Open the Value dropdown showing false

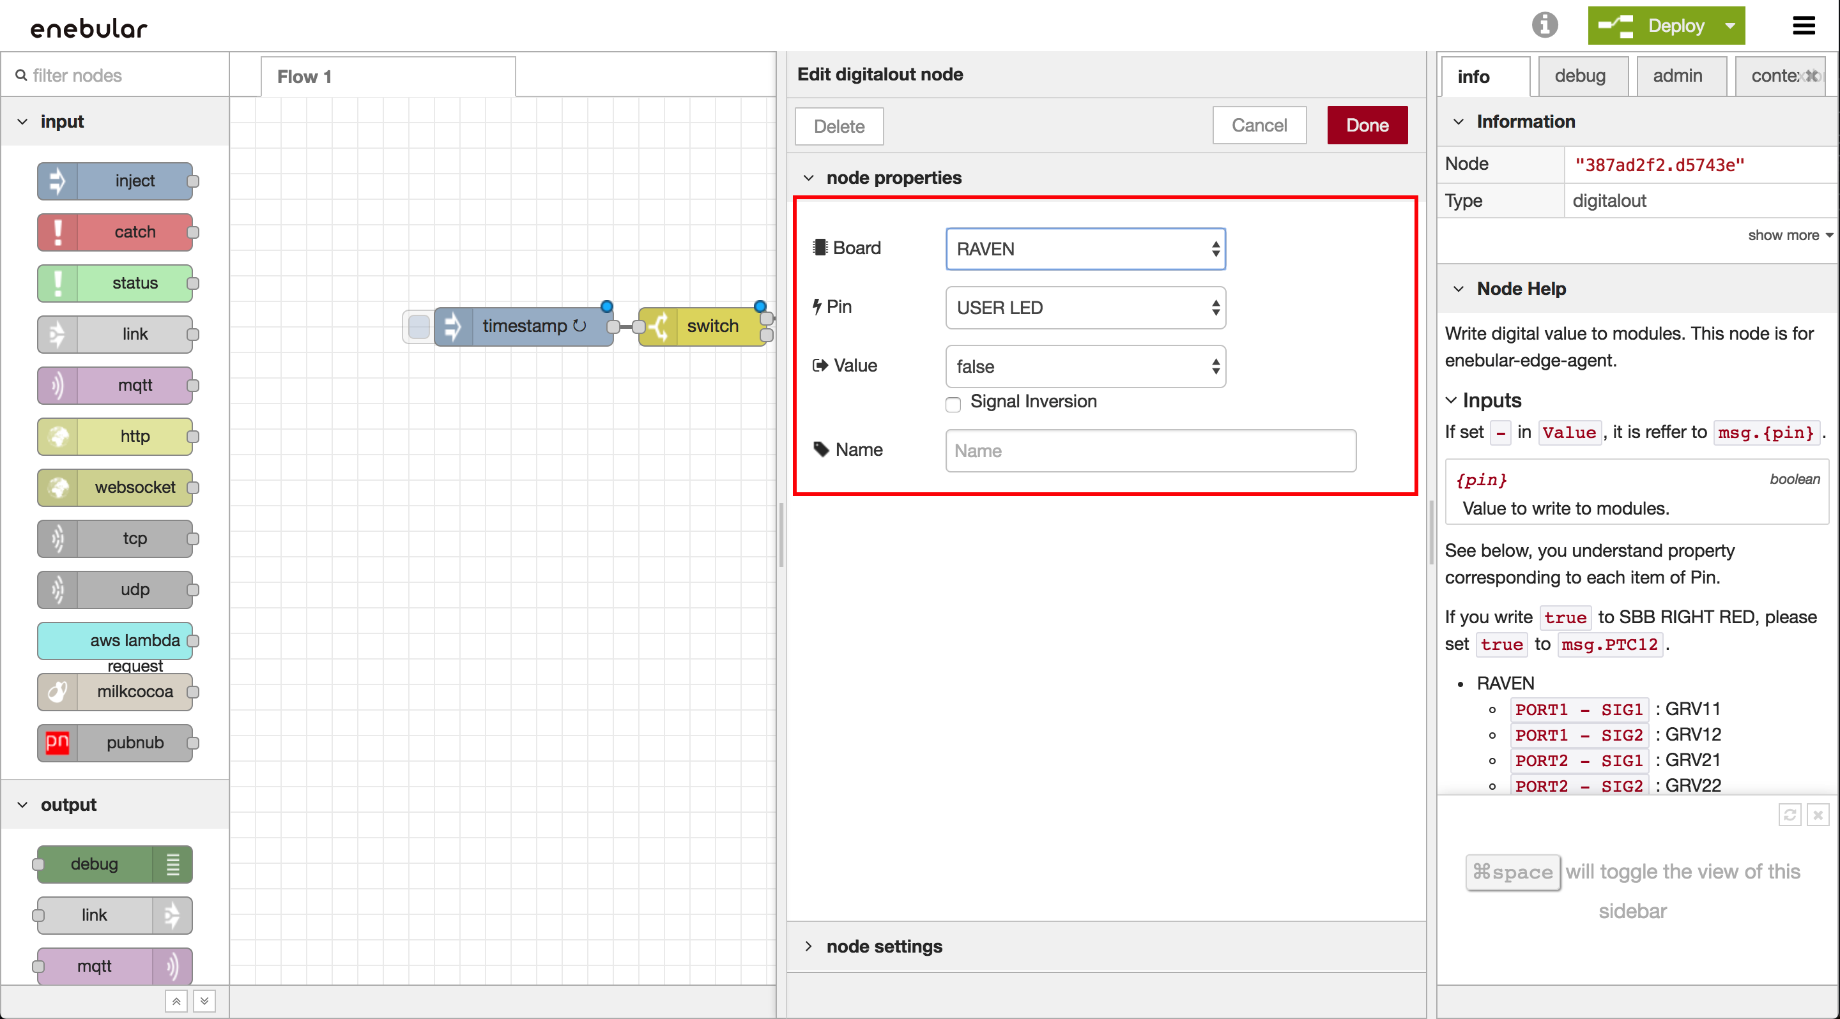tap(1085, 366)
